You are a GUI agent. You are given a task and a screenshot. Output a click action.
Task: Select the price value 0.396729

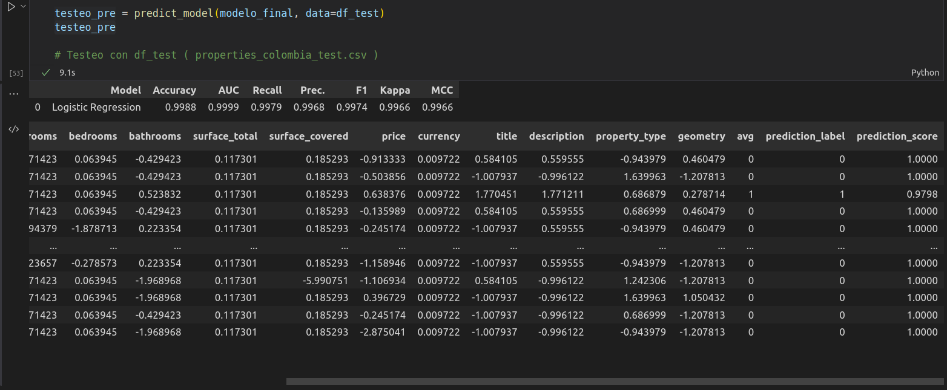pyautogui.click(x=384, y=297)
